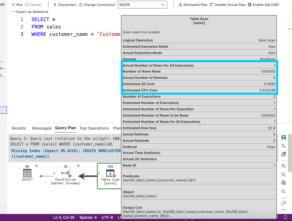Collapse the Parallelism node subtree
292x221 pixels.
point(78,165)
